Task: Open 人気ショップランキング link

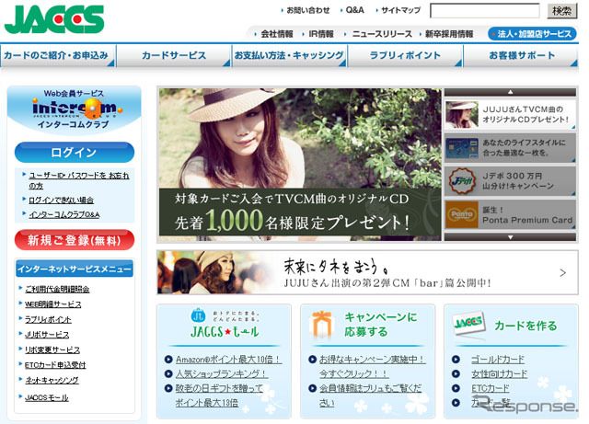Action: tap(222, 374)
